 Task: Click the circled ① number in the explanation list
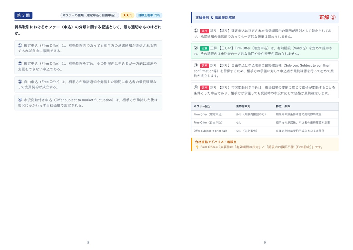tap(196, 31)
